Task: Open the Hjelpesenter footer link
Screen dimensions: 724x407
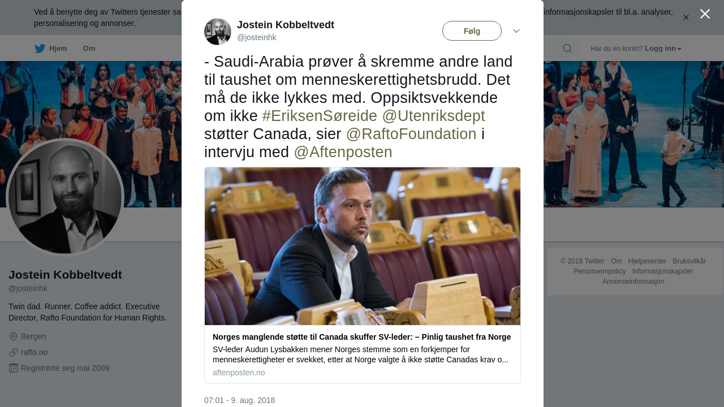Action: (x=647, y=261)
